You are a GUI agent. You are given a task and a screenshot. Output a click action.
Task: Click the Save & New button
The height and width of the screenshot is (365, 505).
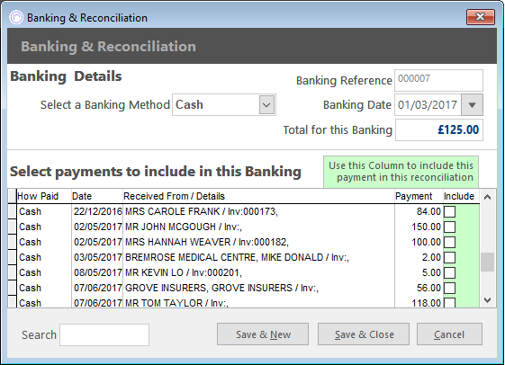click(x=263, y=334)
